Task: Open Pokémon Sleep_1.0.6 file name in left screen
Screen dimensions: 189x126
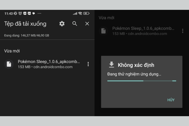Action: click(x=49, y=61)
